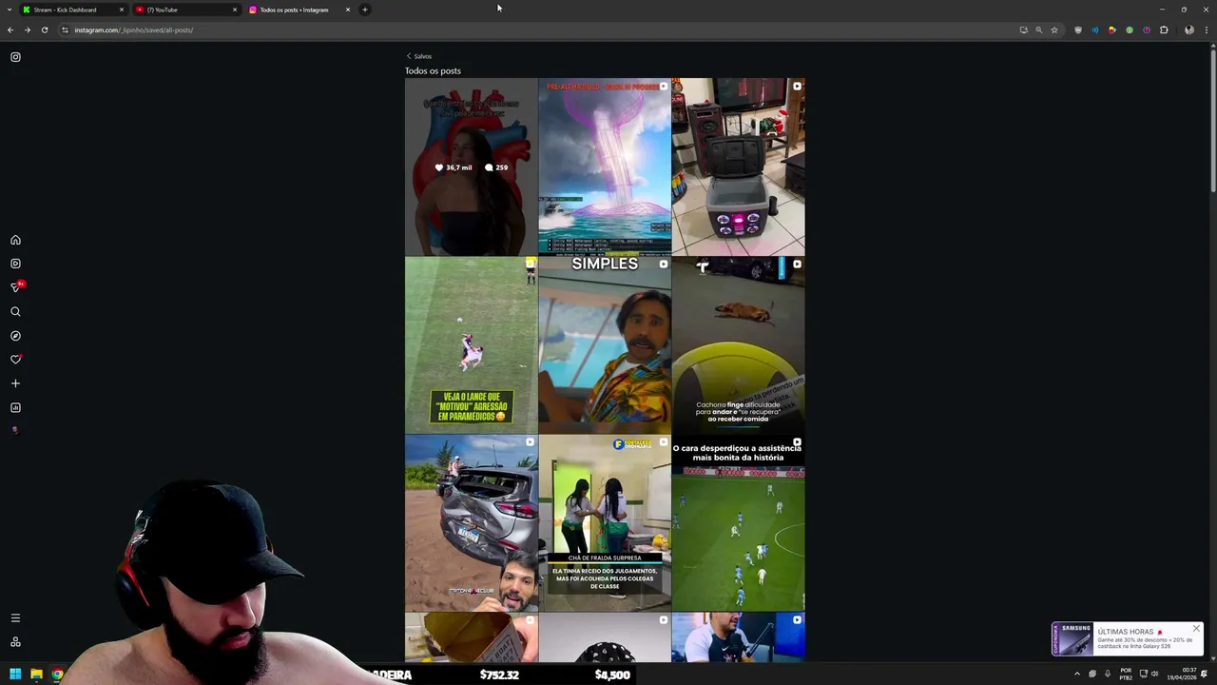This screenshot has height=685, width=1217.
Task: Close the Samsung Últimas Horas ad
Action: 1196,629
